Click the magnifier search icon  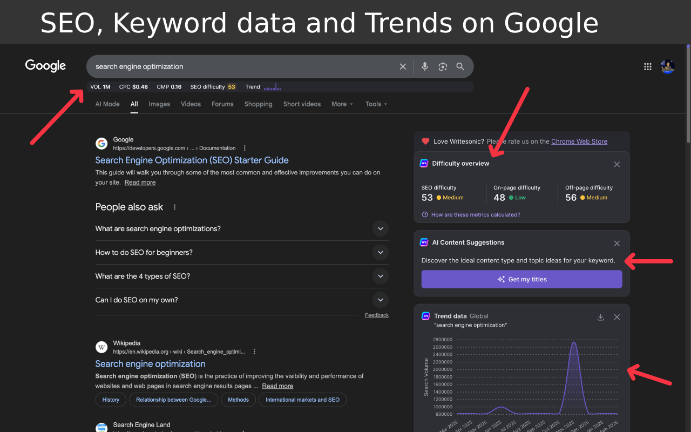tap(460, 66)
